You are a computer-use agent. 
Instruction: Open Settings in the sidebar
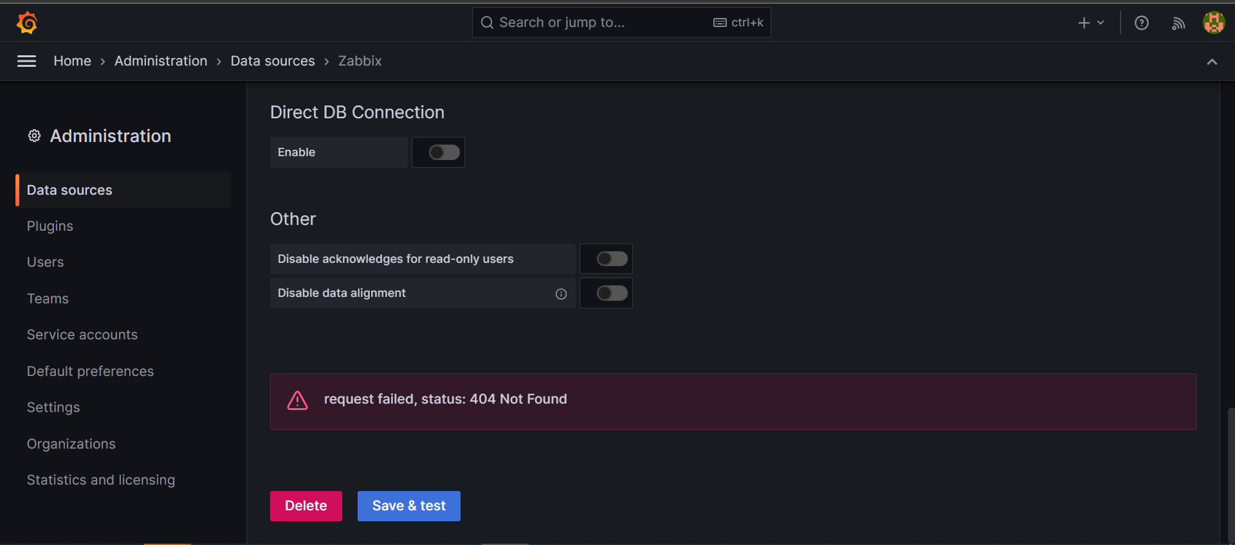coord(53,407)
